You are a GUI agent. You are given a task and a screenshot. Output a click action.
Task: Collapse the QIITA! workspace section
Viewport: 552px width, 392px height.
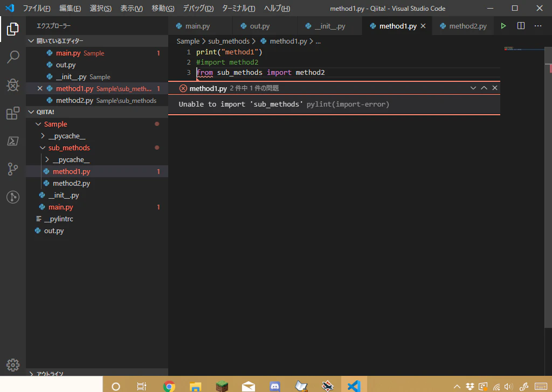(x=31, y=112)
